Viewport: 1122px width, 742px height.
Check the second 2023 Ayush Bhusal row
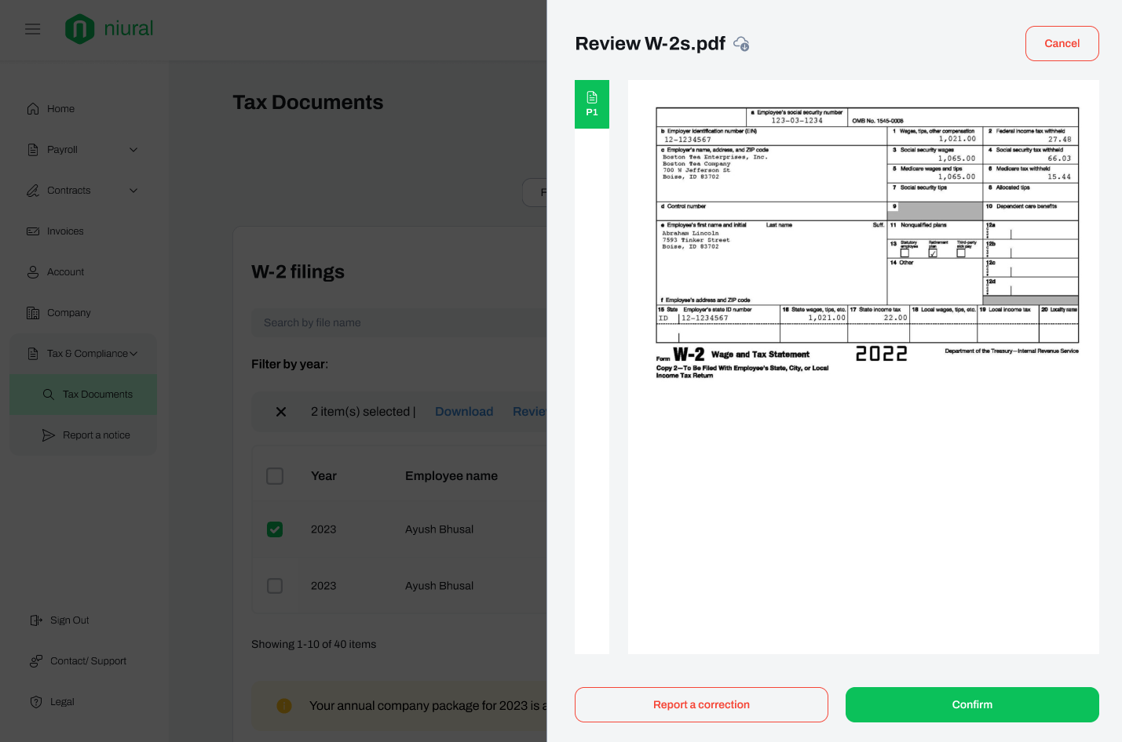pos(275,586)
